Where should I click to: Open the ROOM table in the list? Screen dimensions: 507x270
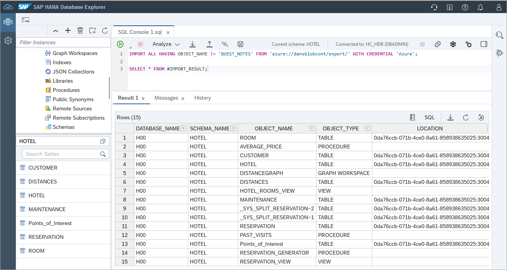click(63, 251)
